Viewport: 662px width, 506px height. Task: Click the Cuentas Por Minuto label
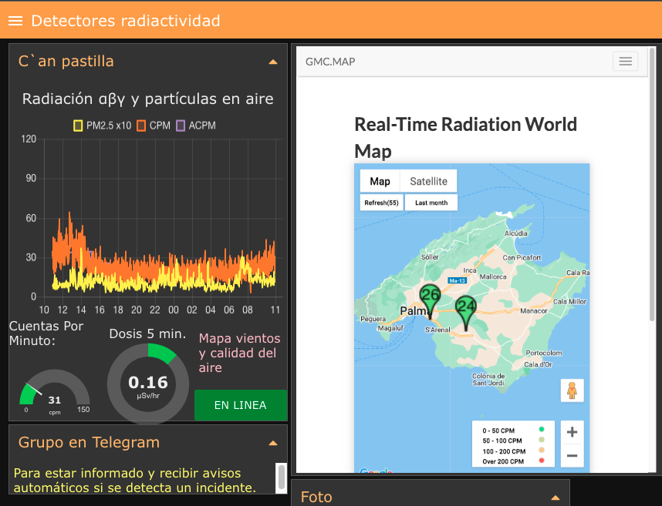(46, 333)
